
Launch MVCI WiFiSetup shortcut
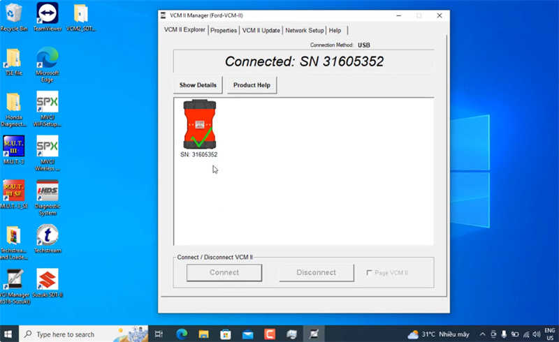48,109
